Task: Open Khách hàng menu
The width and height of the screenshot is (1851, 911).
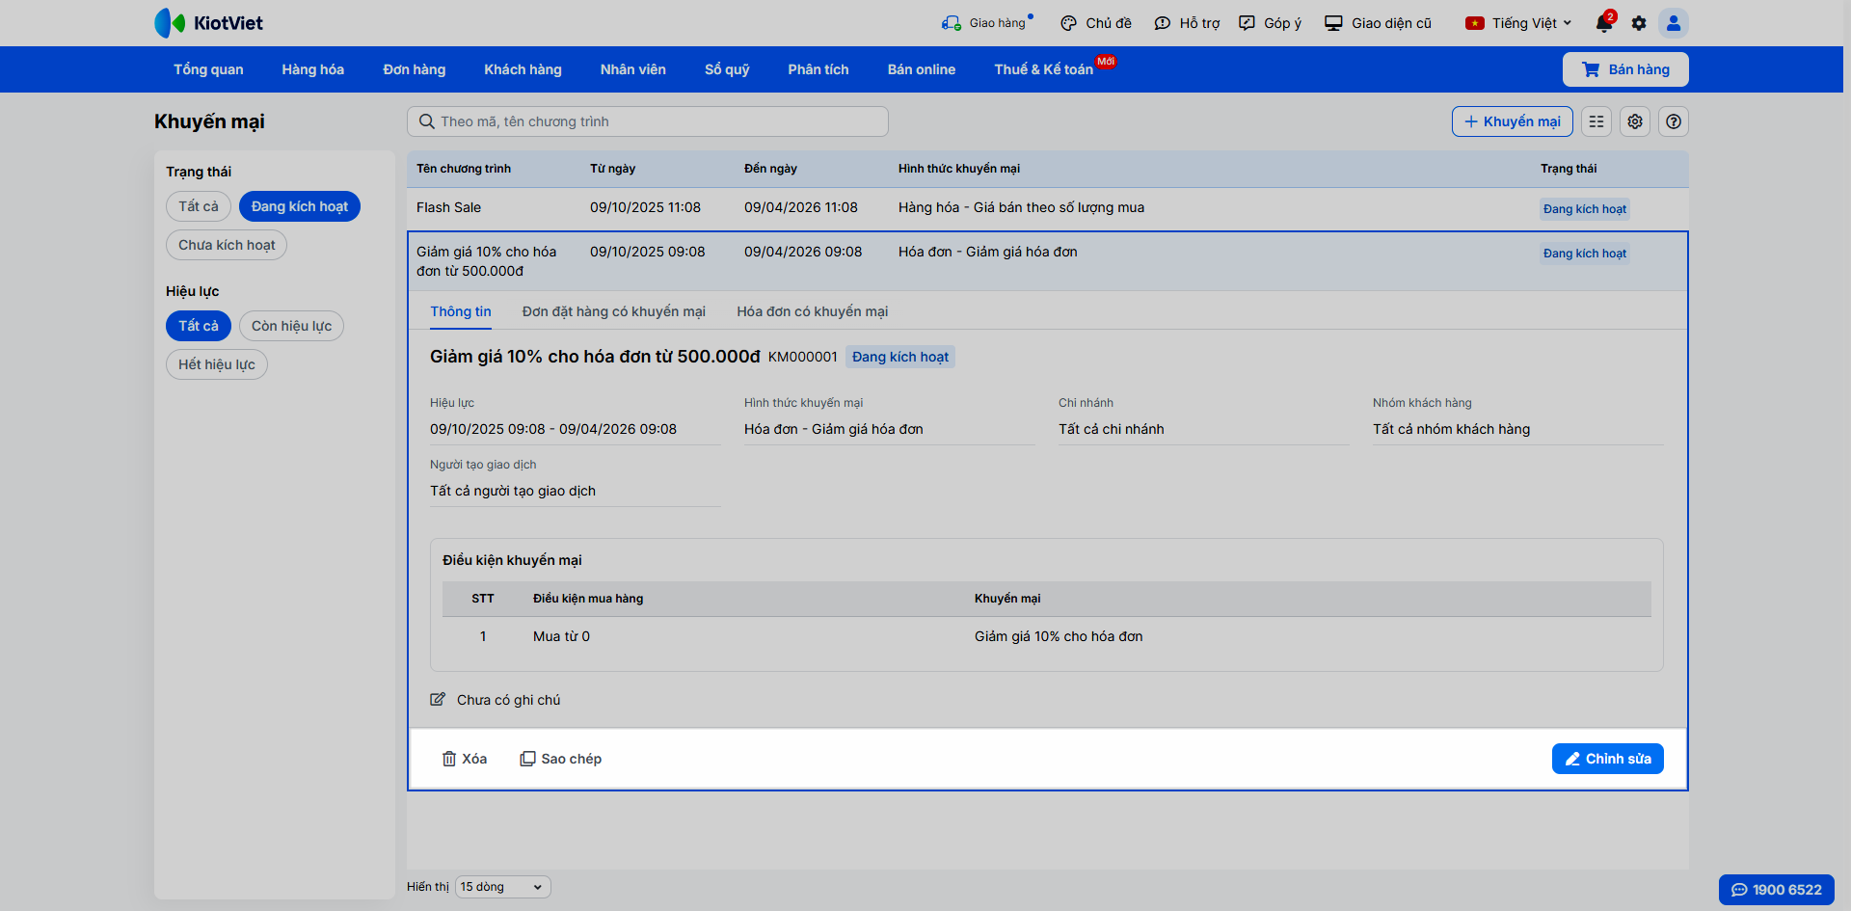Action: [523, 69]
